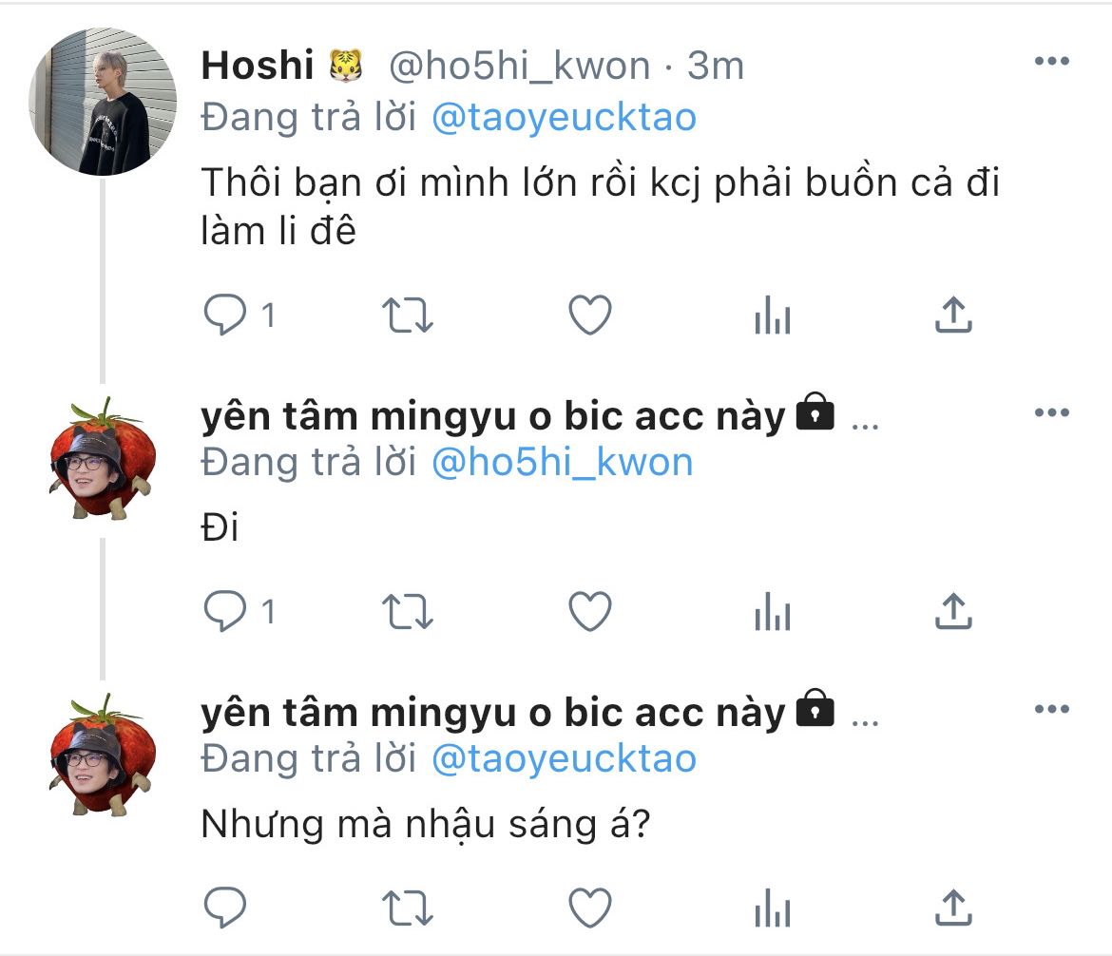This screenshot has height=956, width=1112.
Task: Open Hoshi's display name
Action: 258,66
